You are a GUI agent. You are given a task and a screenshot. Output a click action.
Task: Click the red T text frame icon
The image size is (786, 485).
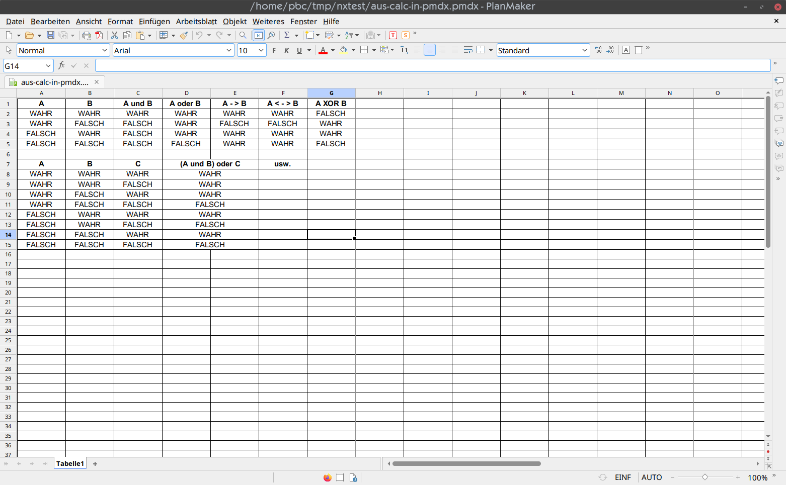(393, 35)
